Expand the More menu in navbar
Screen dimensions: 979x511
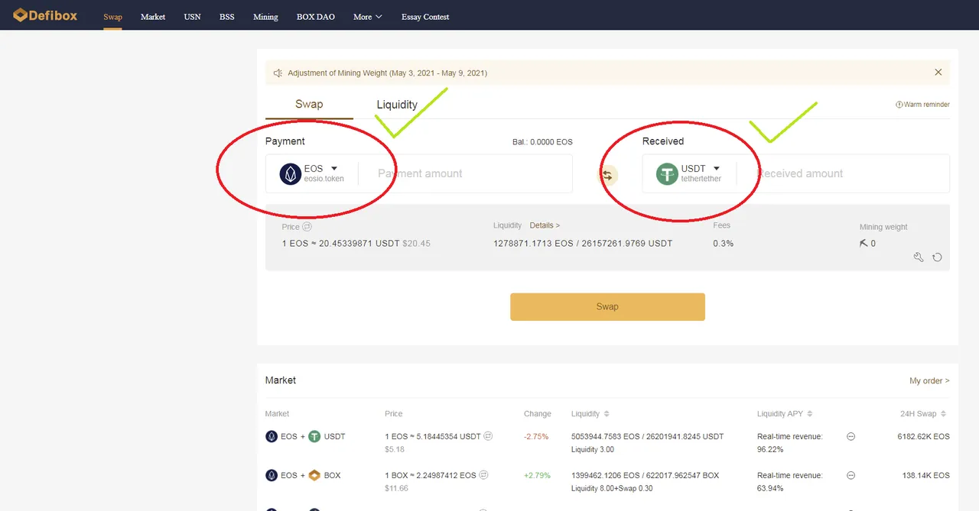coord(367,17)
